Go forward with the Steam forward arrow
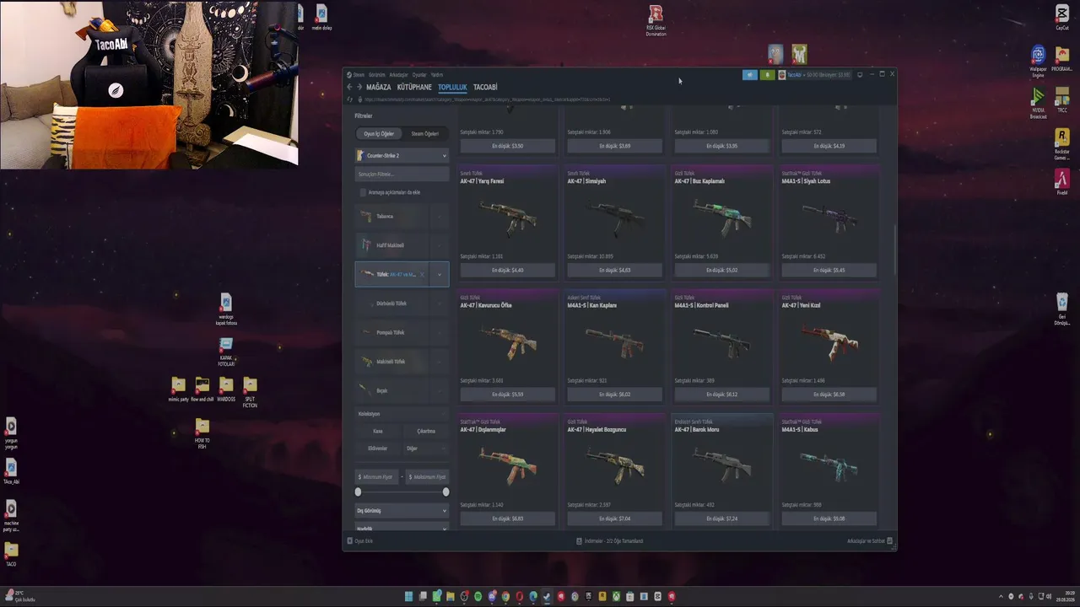 click(x=359, y=87)
